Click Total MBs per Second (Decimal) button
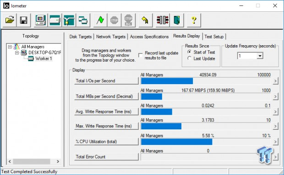284x175 pixels. click(x=106, y=96)
